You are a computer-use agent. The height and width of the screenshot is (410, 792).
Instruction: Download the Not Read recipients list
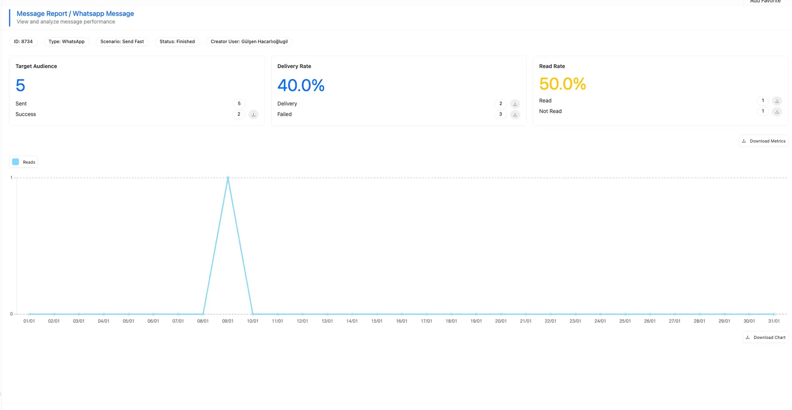click(x=777, y=111)
